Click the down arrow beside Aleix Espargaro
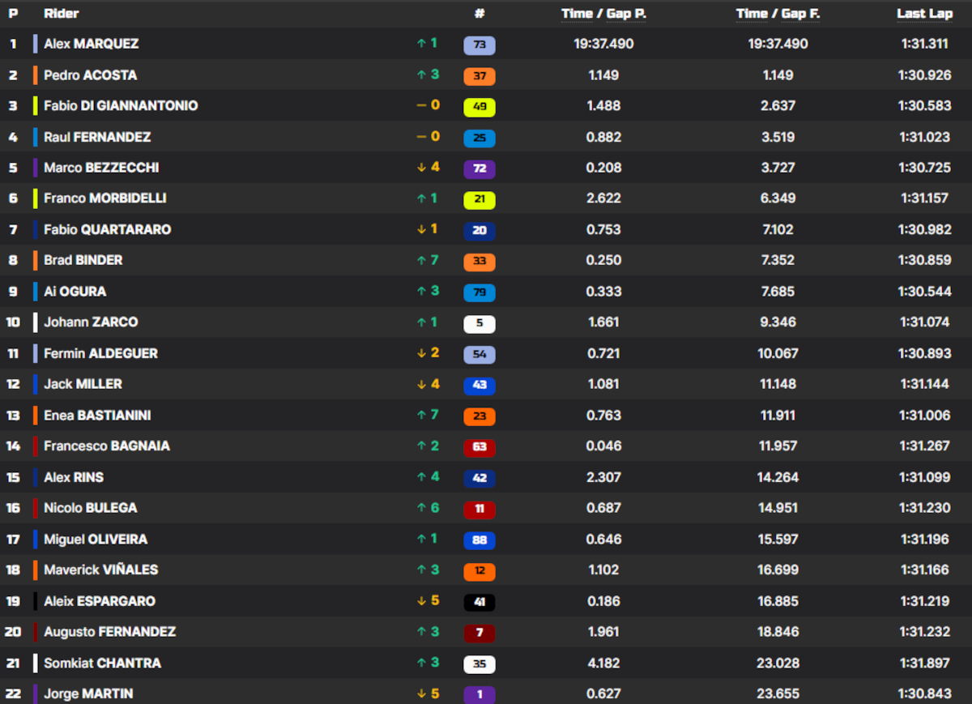 click(x=421, y=601)
